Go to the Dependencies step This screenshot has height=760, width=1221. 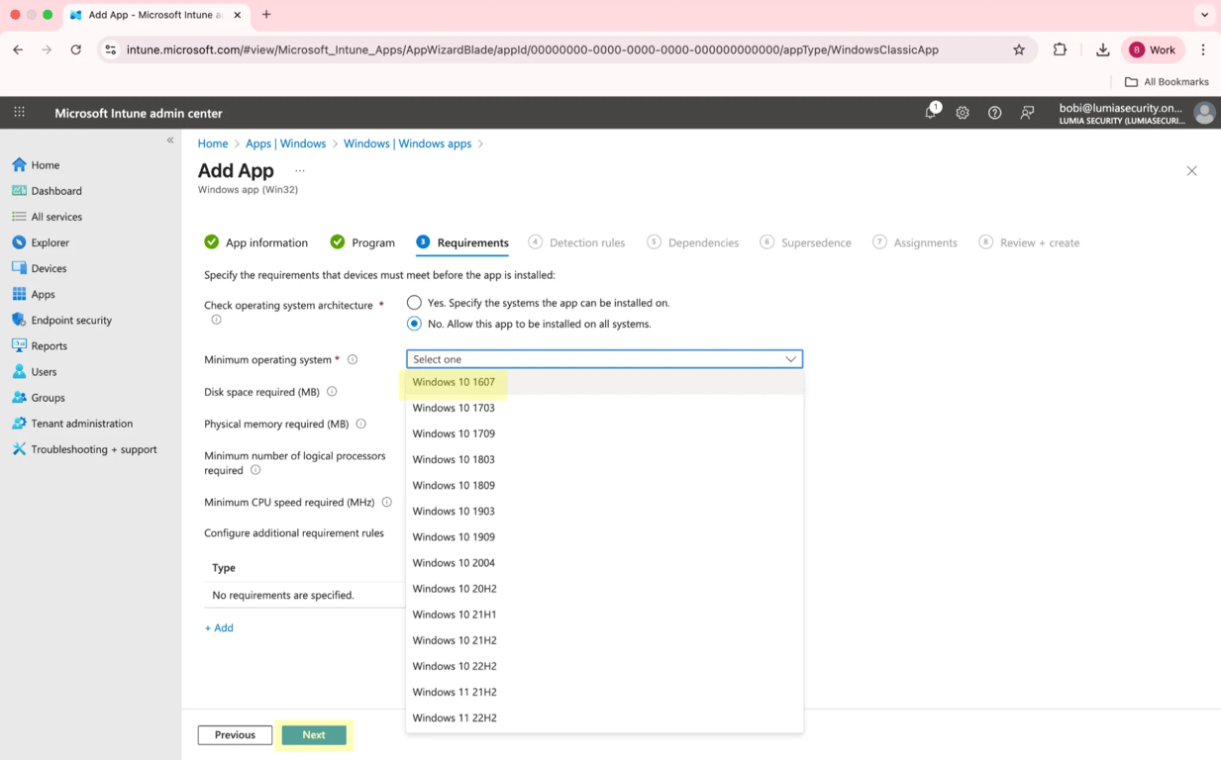[x=693, y=242]
